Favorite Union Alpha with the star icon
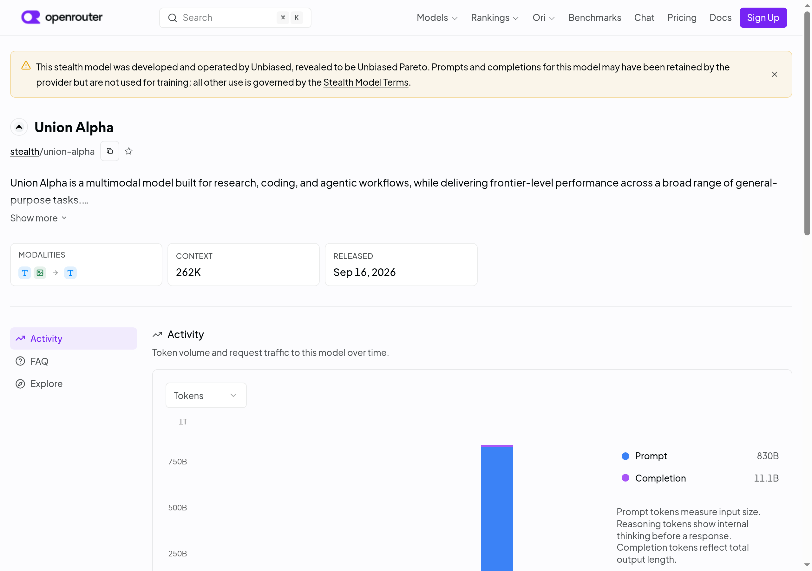The image size is (812, 571). click(129, 151)
